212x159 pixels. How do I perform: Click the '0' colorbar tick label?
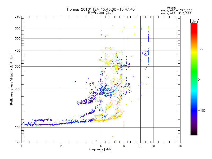199,80
